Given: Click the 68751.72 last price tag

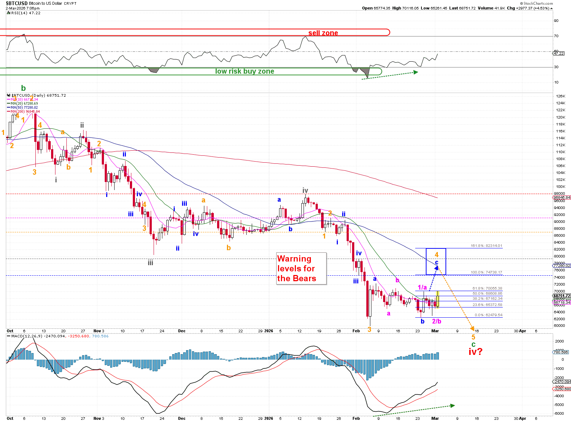Looking at the screenshot, I should tap(562, 296).
